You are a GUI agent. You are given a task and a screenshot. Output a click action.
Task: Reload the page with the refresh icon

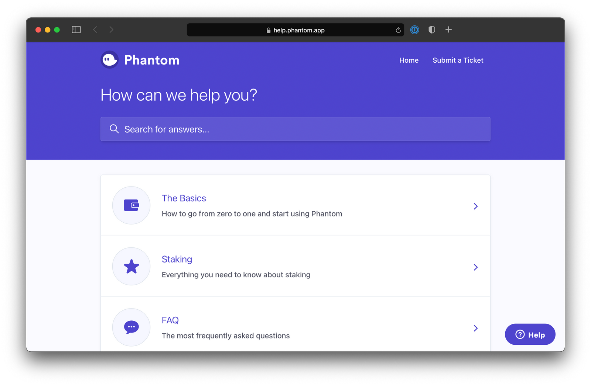(x=398, y=30)
